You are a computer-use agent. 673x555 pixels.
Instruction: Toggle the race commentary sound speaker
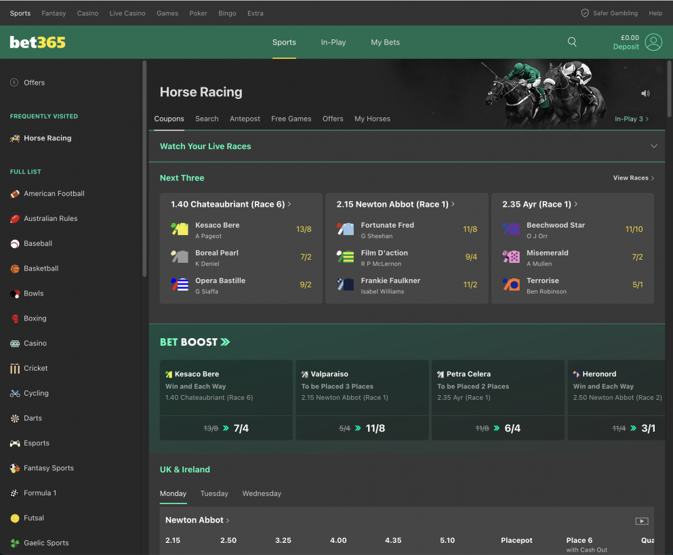tap(645, 93)
